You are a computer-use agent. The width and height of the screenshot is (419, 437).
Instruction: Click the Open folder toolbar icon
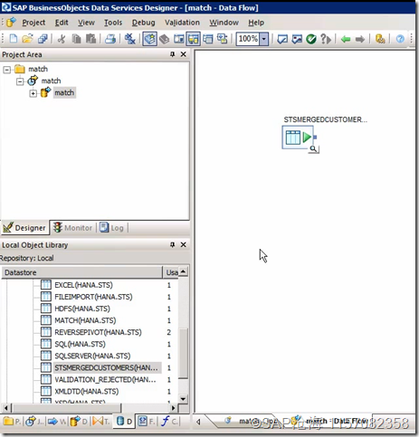27,39
